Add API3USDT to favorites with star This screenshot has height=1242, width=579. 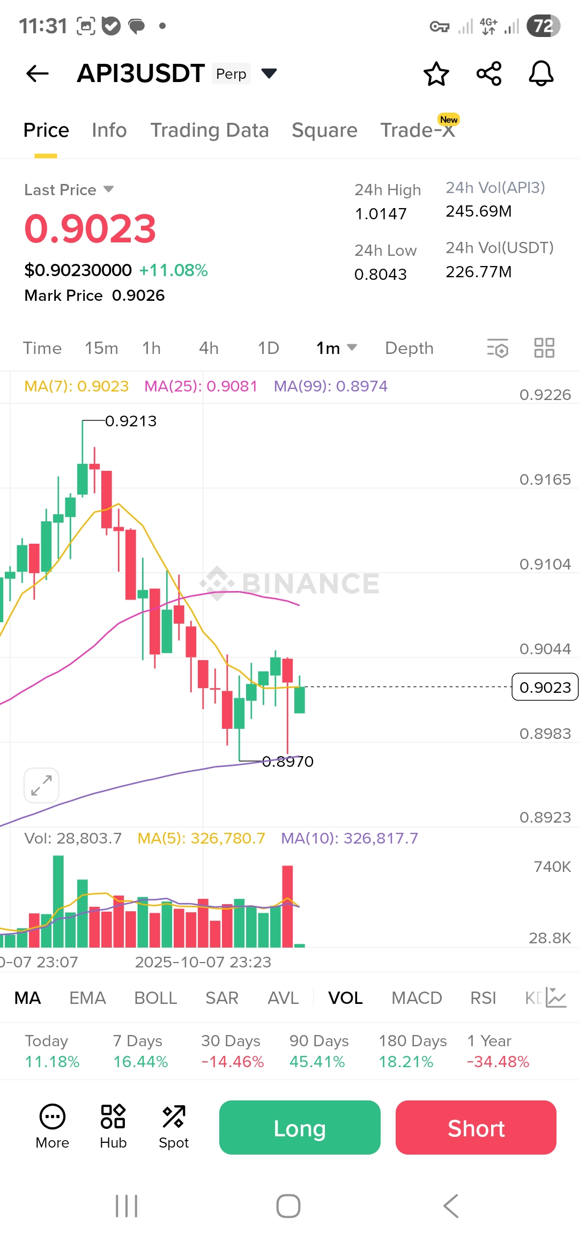click(x=436, y=73)
